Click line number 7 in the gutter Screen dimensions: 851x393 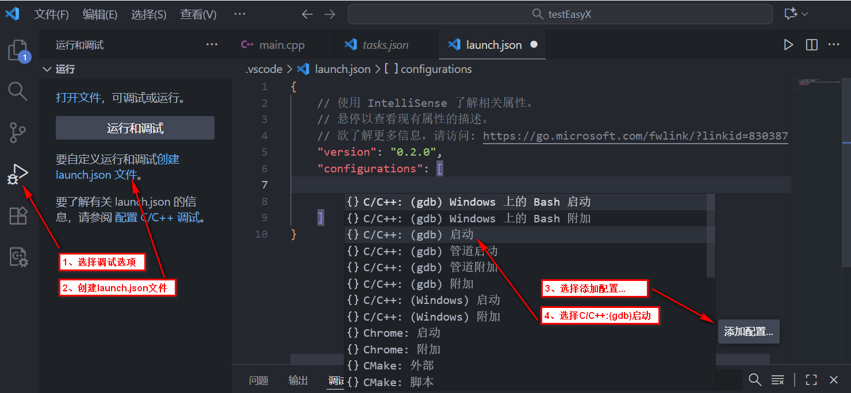point(264,185)
